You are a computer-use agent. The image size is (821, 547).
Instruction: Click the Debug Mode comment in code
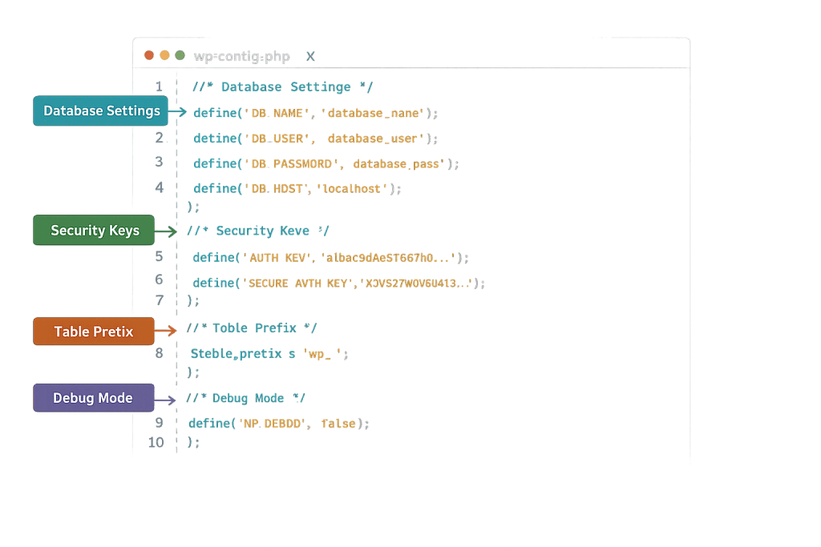coord(245,399)
